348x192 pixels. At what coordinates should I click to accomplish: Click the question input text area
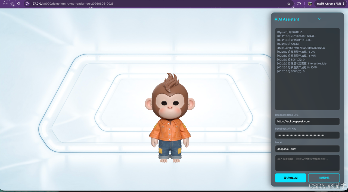pos(307,163)
